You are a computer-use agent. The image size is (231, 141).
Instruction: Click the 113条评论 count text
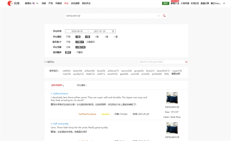(49, 62)
